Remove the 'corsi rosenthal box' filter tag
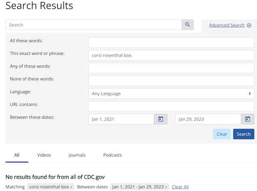This screenshot has height=191, width=257. click(x=71, y=187)
